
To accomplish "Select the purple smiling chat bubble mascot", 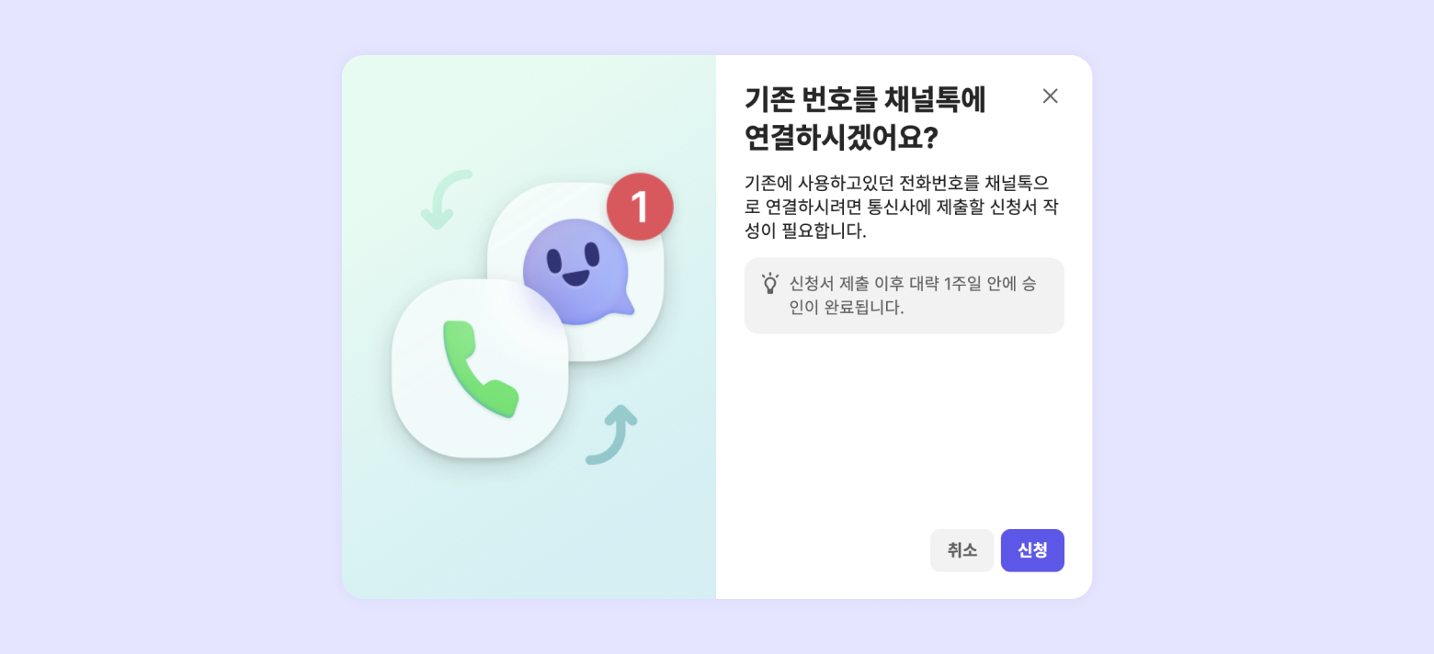I will point(576,272).
